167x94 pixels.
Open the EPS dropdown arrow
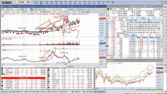[154, 11]
